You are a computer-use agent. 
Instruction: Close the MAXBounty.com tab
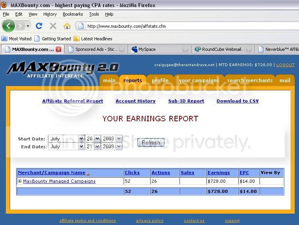click(x=59, y=49)
